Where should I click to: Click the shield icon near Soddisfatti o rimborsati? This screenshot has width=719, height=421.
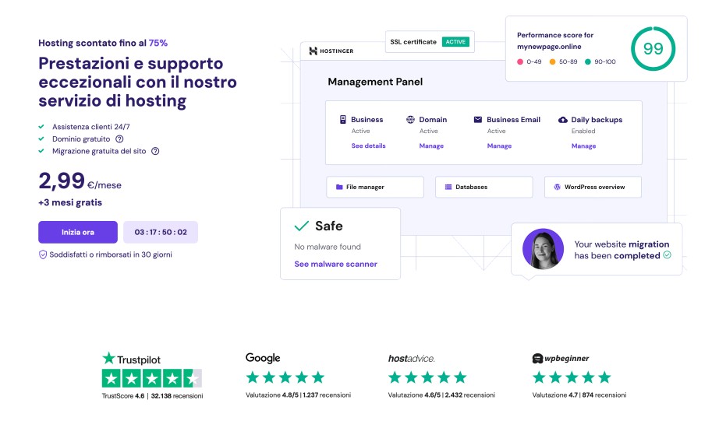coord(43,254)
